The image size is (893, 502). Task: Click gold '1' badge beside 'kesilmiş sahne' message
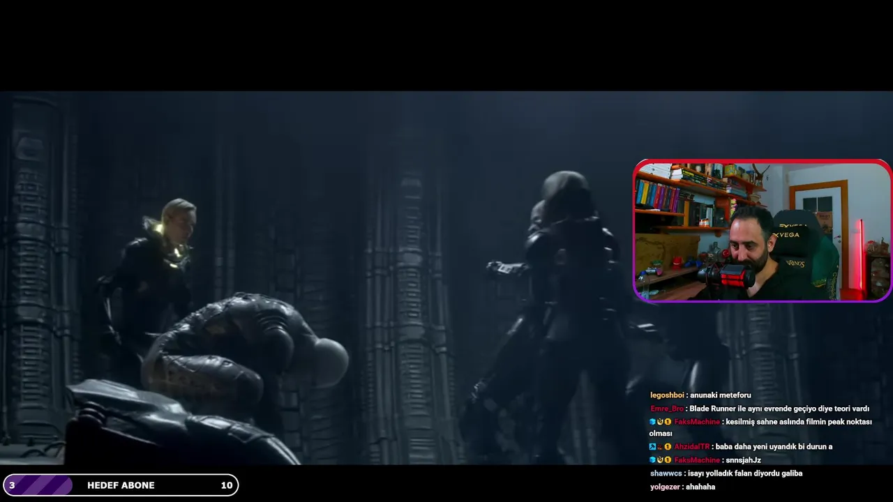668,422
